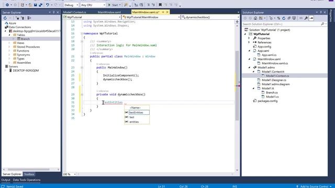The width and height of the screenshot is (335, 188).
Task: Click the code editor vertical scrollbar thumb
Action: [x=237, y=85]
